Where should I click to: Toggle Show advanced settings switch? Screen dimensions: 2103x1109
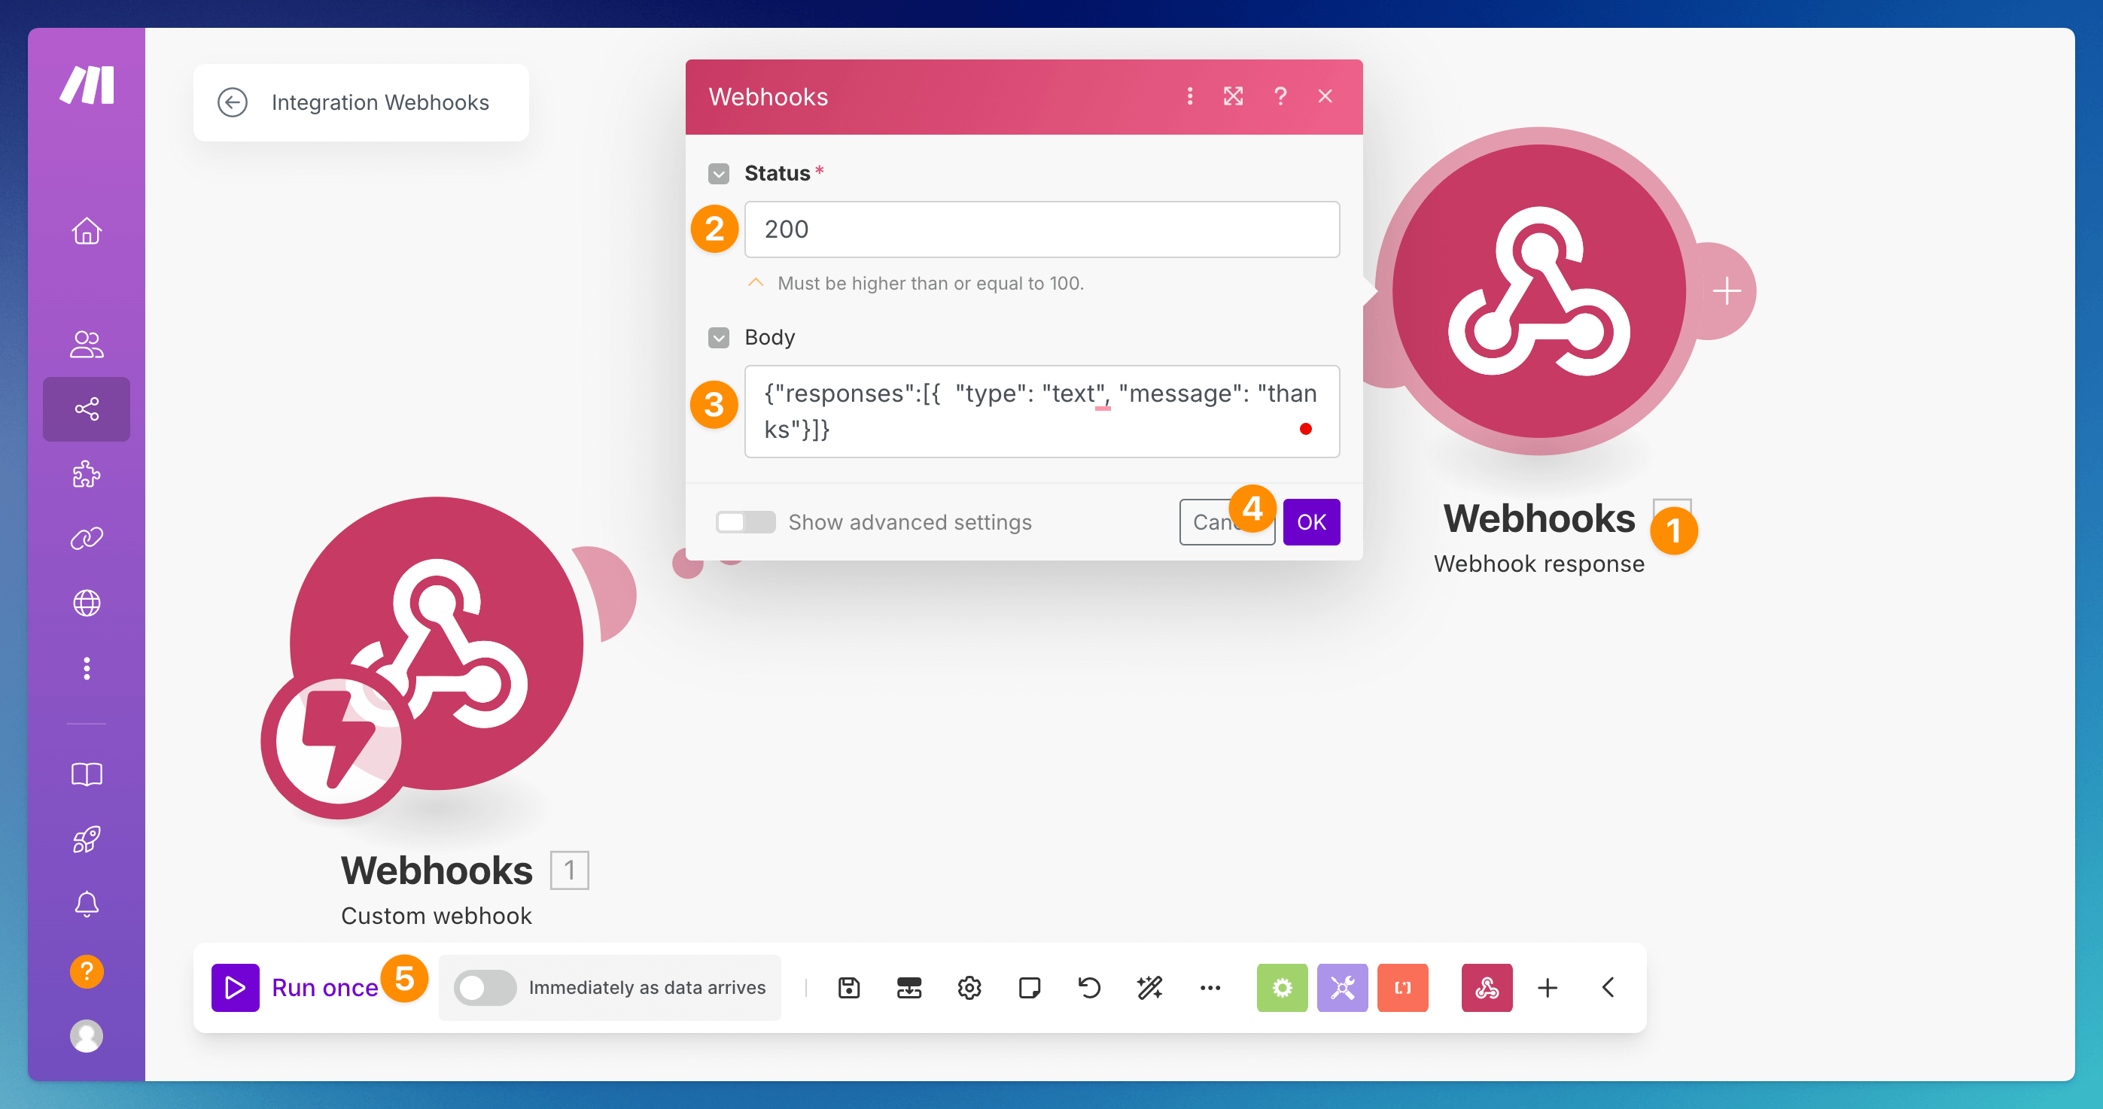tap(744, 522)
